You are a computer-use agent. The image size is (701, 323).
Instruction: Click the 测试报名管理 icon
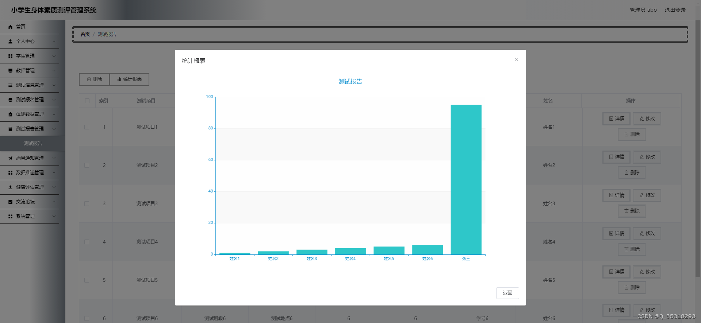[x=10, y=100]
